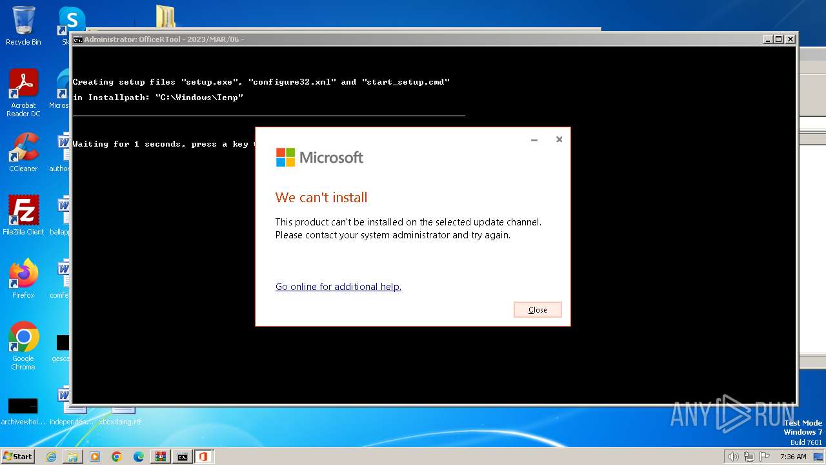Minimize the OfficeRTool console window
The width and height of the screenshot is (826, 465).
pos(768,39)
